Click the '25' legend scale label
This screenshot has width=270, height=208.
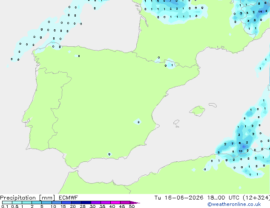click(x=83, y=206)
